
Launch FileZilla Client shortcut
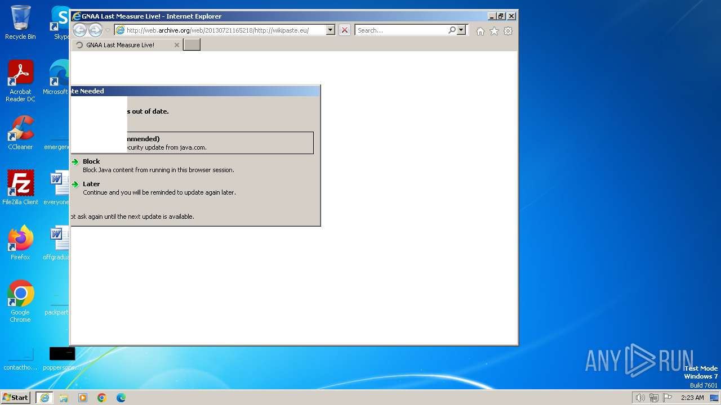20,188
